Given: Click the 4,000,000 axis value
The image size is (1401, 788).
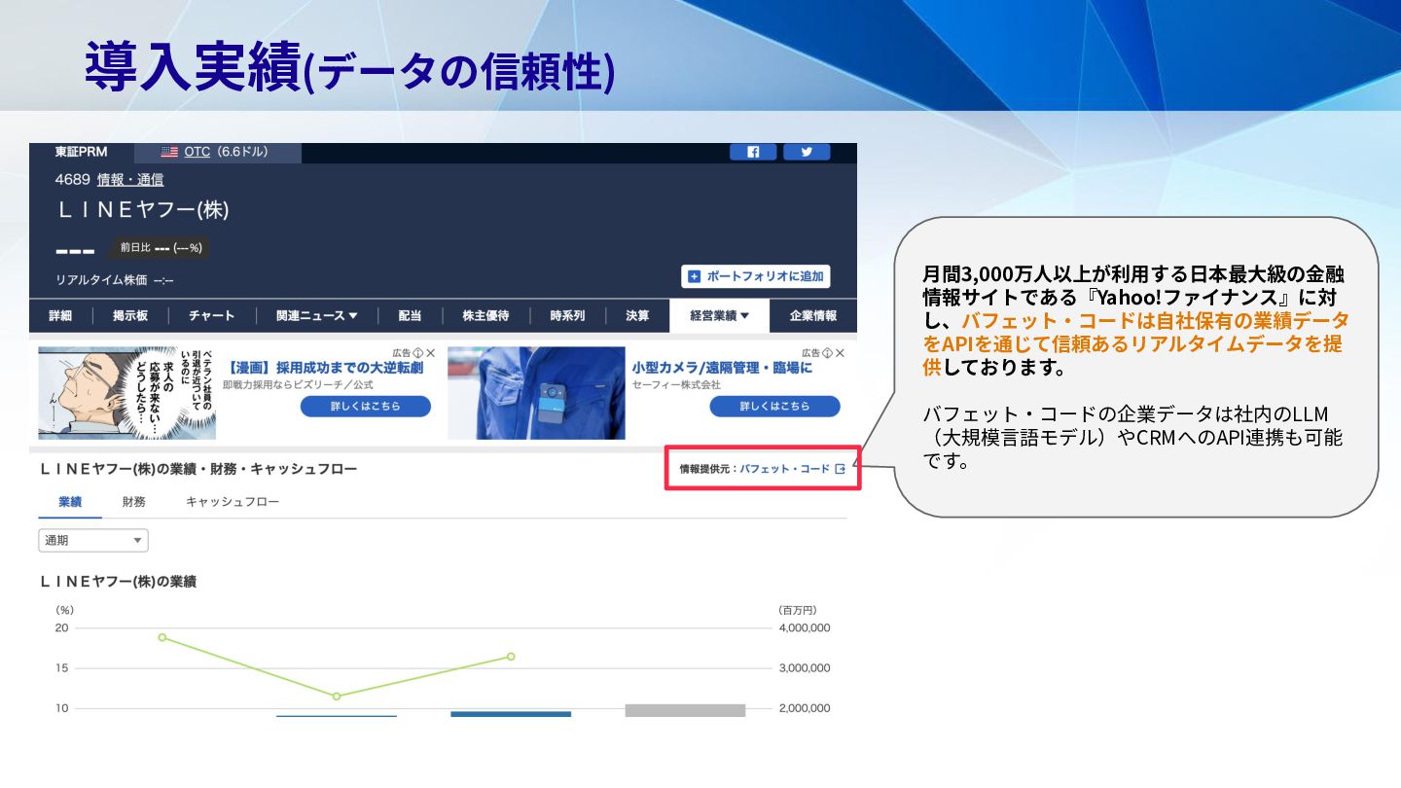Looking at the screenshot, I should [805, 628].
